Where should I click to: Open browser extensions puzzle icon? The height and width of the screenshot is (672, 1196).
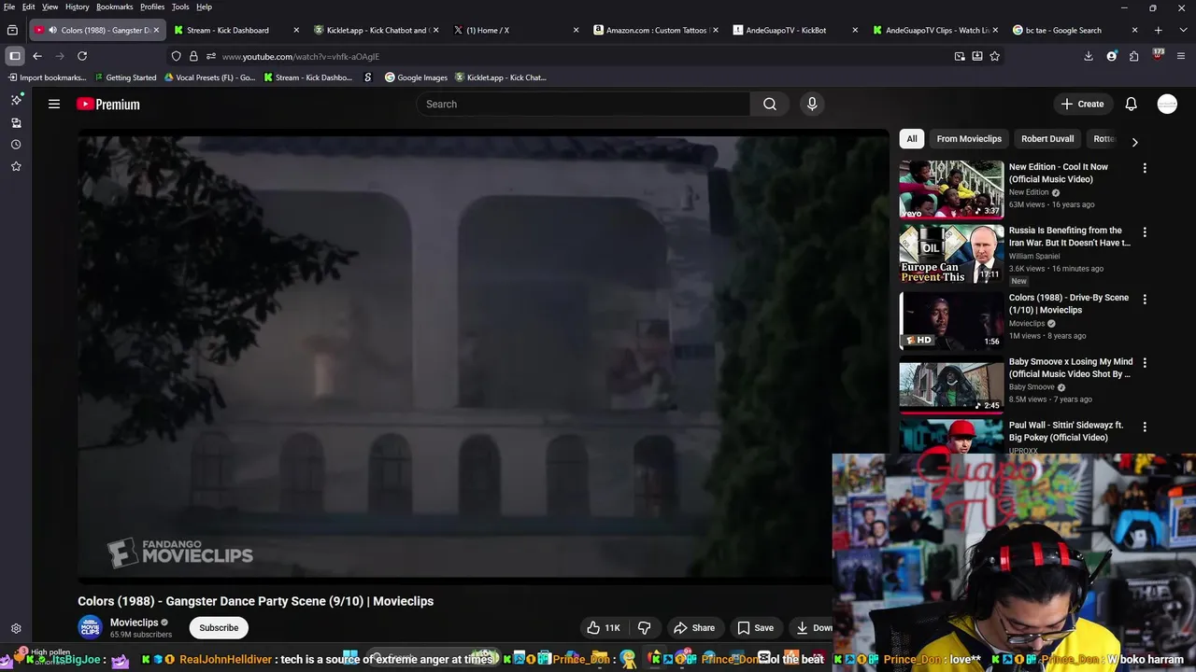[1133, 56]
